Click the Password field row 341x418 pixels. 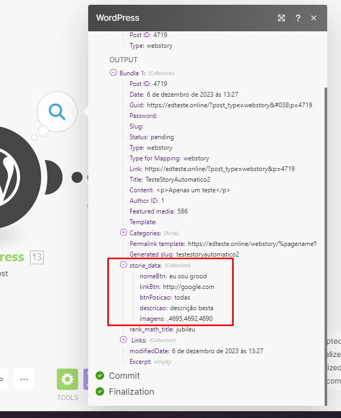tap(143, 116)
